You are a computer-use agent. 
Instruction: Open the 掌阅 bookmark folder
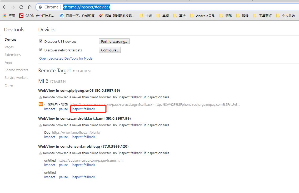163,16
